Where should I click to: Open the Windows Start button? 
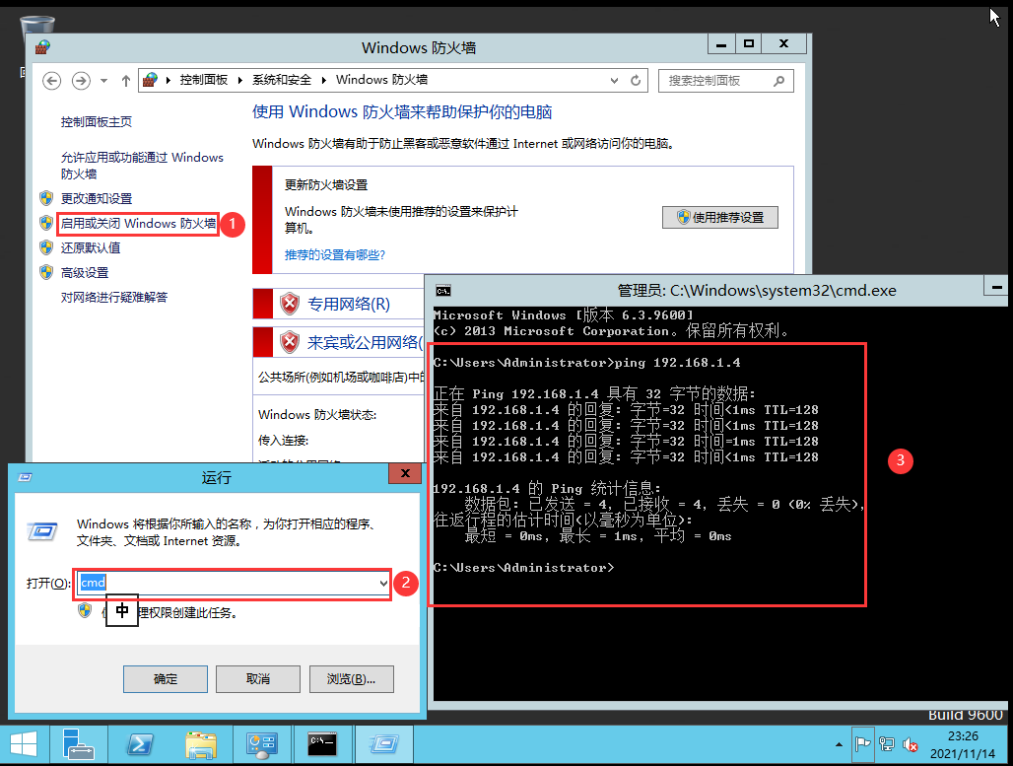[x=24, y=745]
